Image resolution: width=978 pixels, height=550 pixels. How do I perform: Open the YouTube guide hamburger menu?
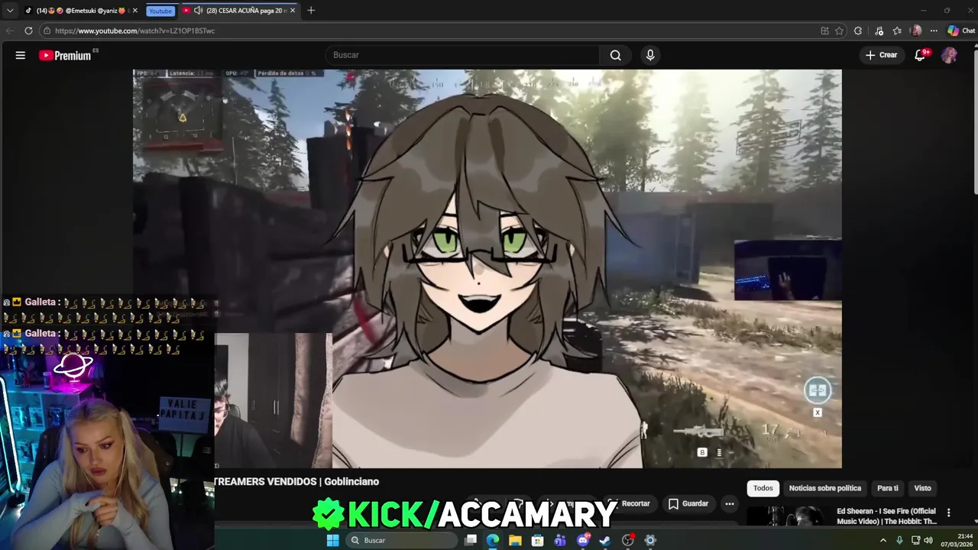(x=21, y=55)
